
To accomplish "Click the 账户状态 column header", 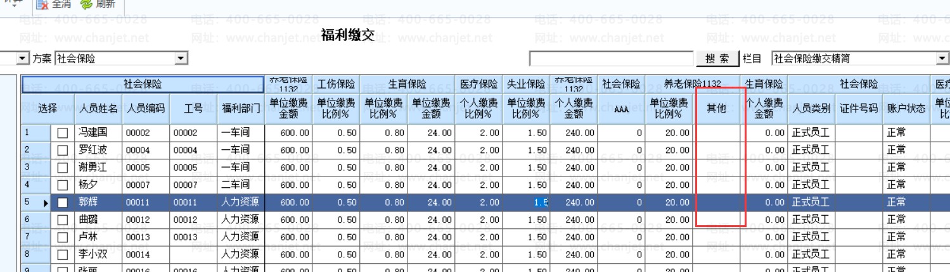I will (906, 109).
